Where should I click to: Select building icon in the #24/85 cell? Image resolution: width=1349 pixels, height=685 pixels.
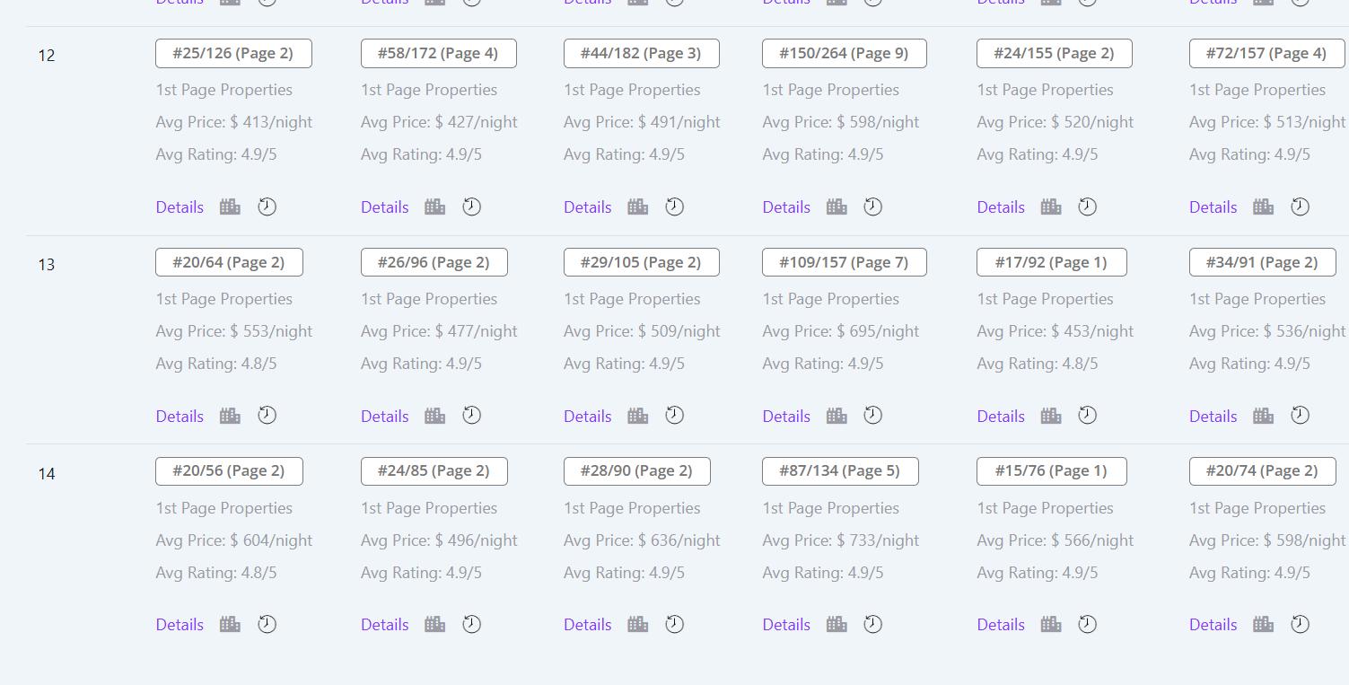tap(435, 624)
